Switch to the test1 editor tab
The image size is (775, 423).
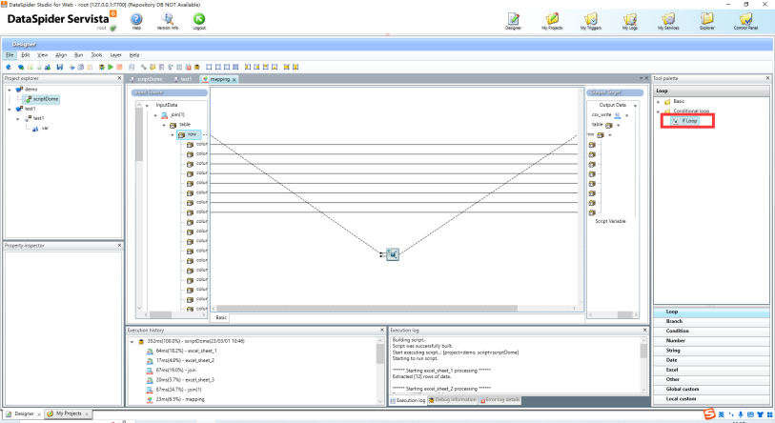click(x=183, y=79)
